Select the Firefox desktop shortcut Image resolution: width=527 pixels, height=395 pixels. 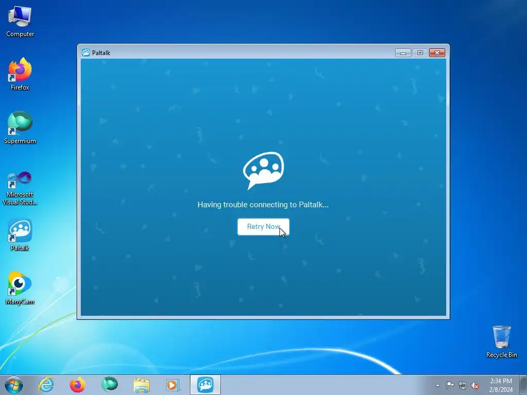[20, 74]
